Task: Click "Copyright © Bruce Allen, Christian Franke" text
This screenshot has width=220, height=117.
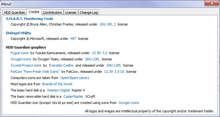Action: click(42, 24)
